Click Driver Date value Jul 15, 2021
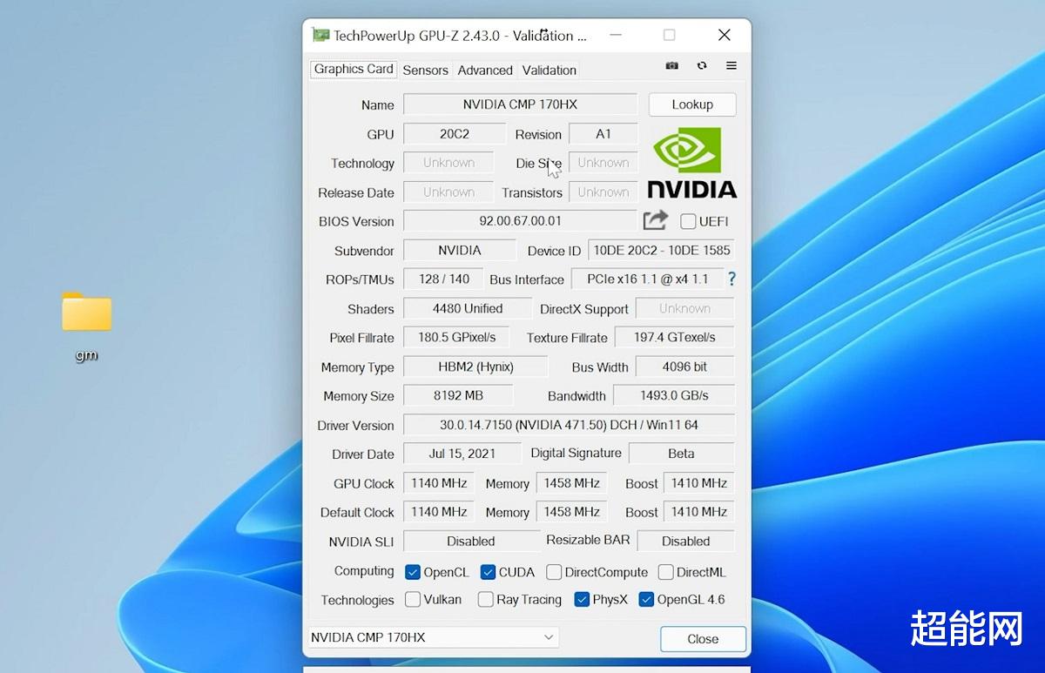The width and height of the screenshot is (1045, 673). click(462, 454)
